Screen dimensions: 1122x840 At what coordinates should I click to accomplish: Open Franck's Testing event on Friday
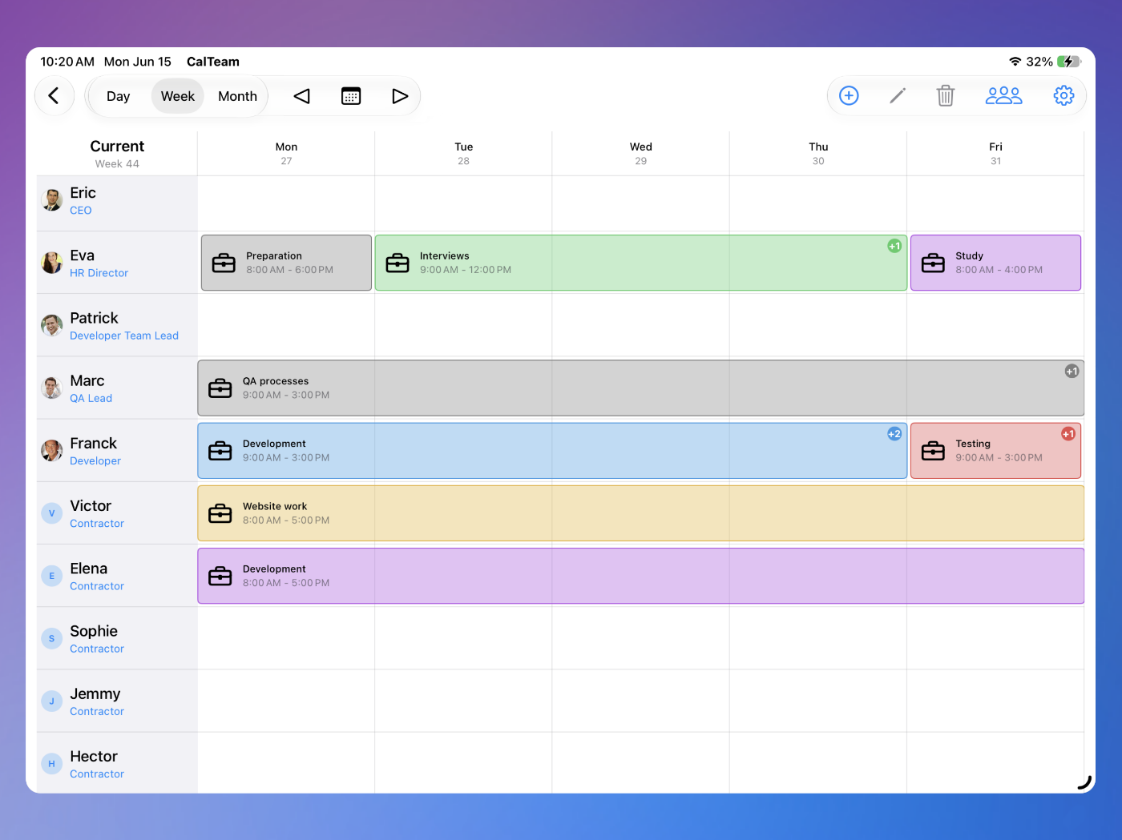(x=995, y=451)
